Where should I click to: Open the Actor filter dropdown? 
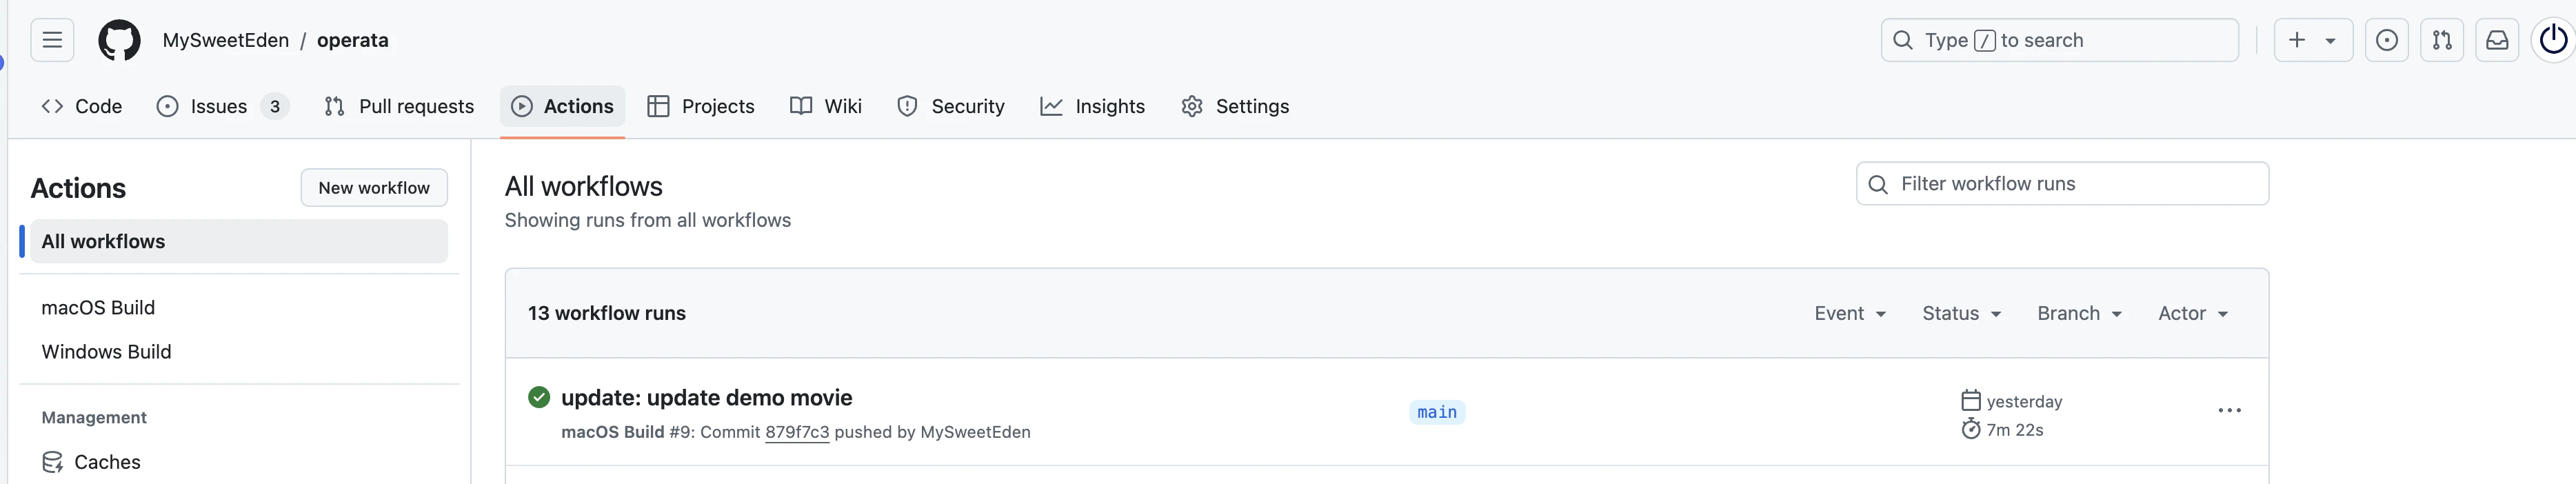(x=2192, y=314)
